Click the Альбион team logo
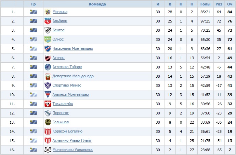Screen dimensions: 236x155 48,21
